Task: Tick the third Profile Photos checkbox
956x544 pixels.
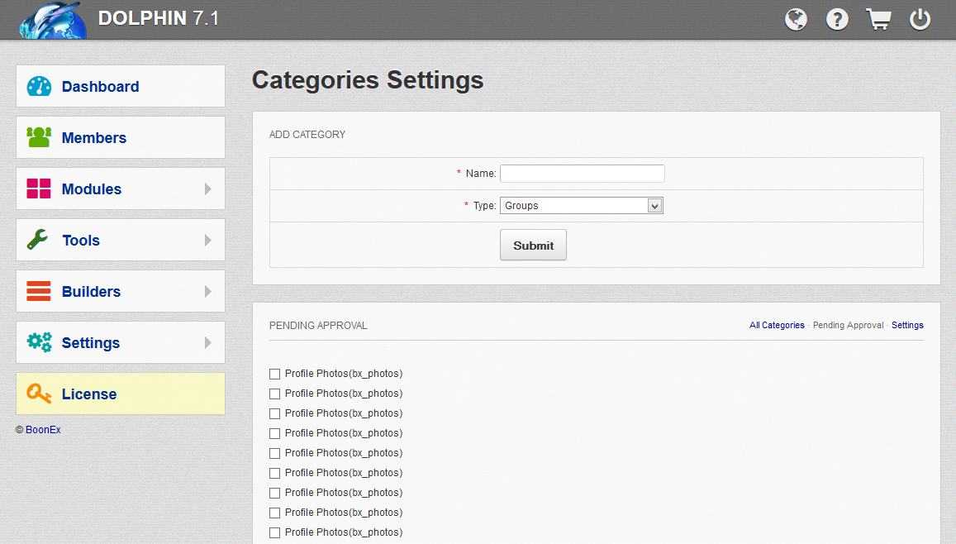Action: point(275,414)
